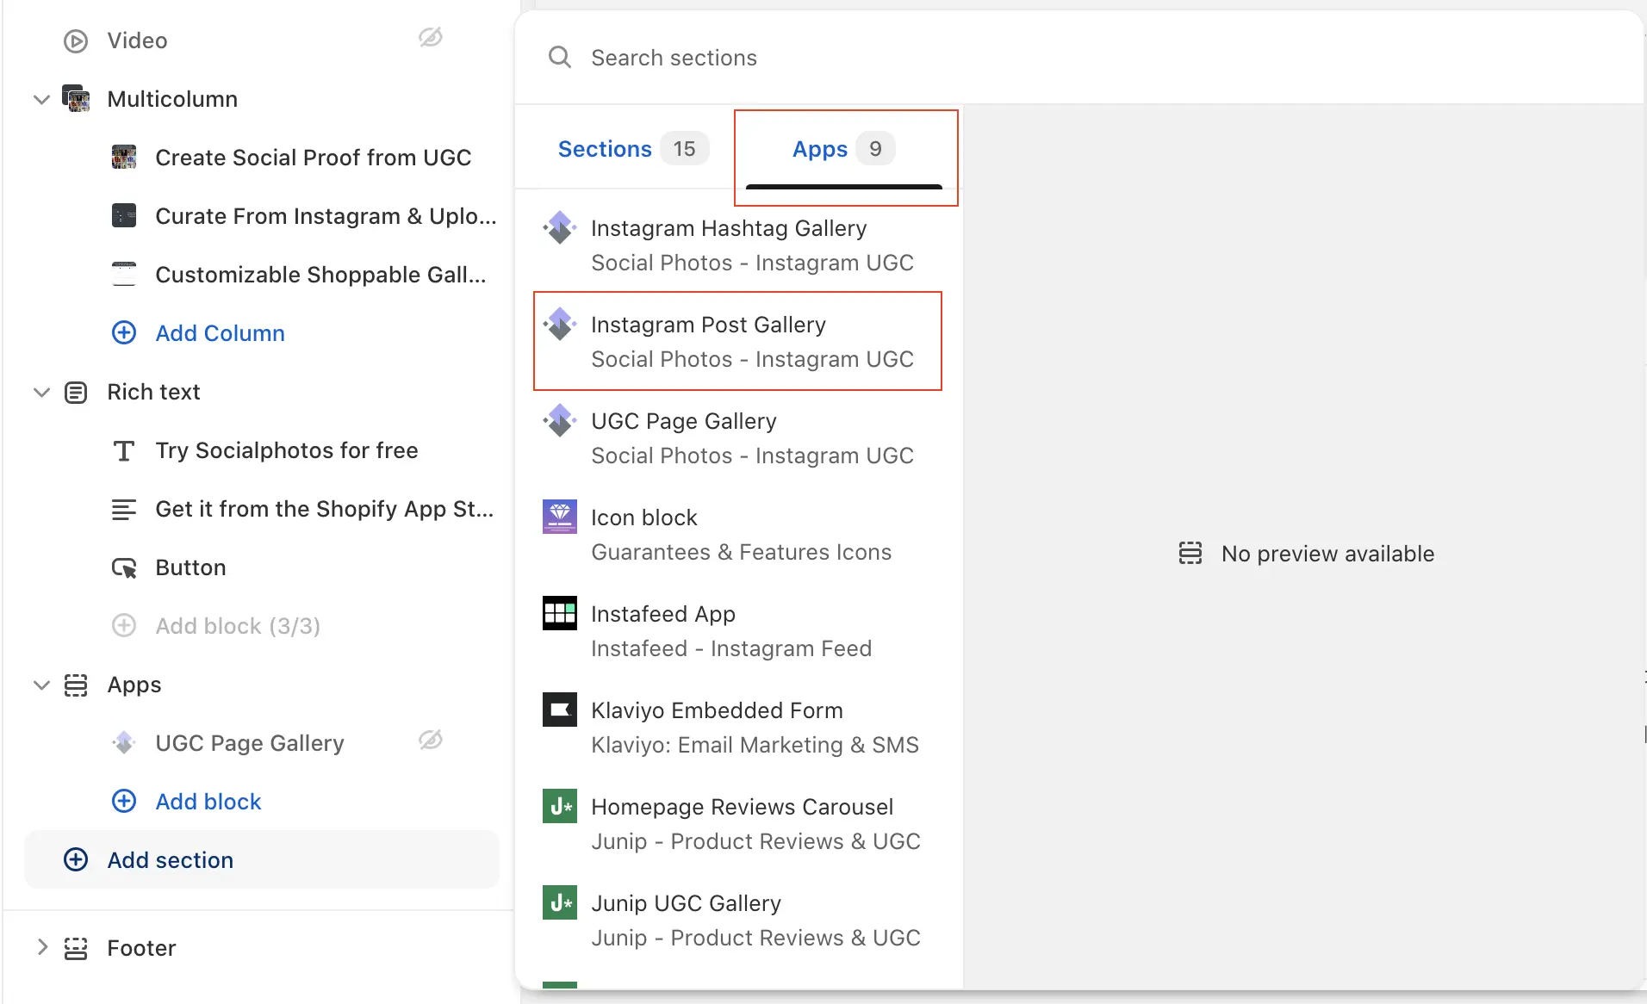
Task: Select the Instafeed App entry
Action: 739,630
